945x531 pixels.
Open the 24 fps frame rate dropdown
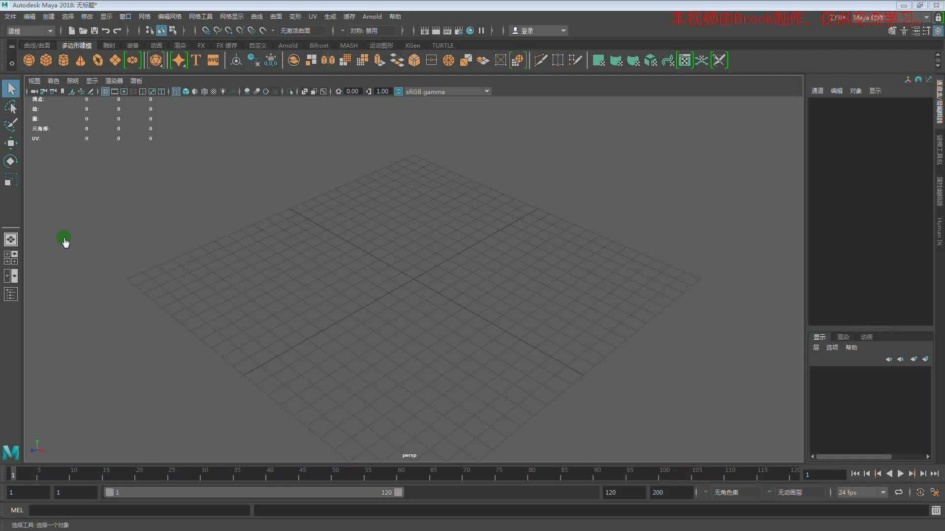click(862, 492)
